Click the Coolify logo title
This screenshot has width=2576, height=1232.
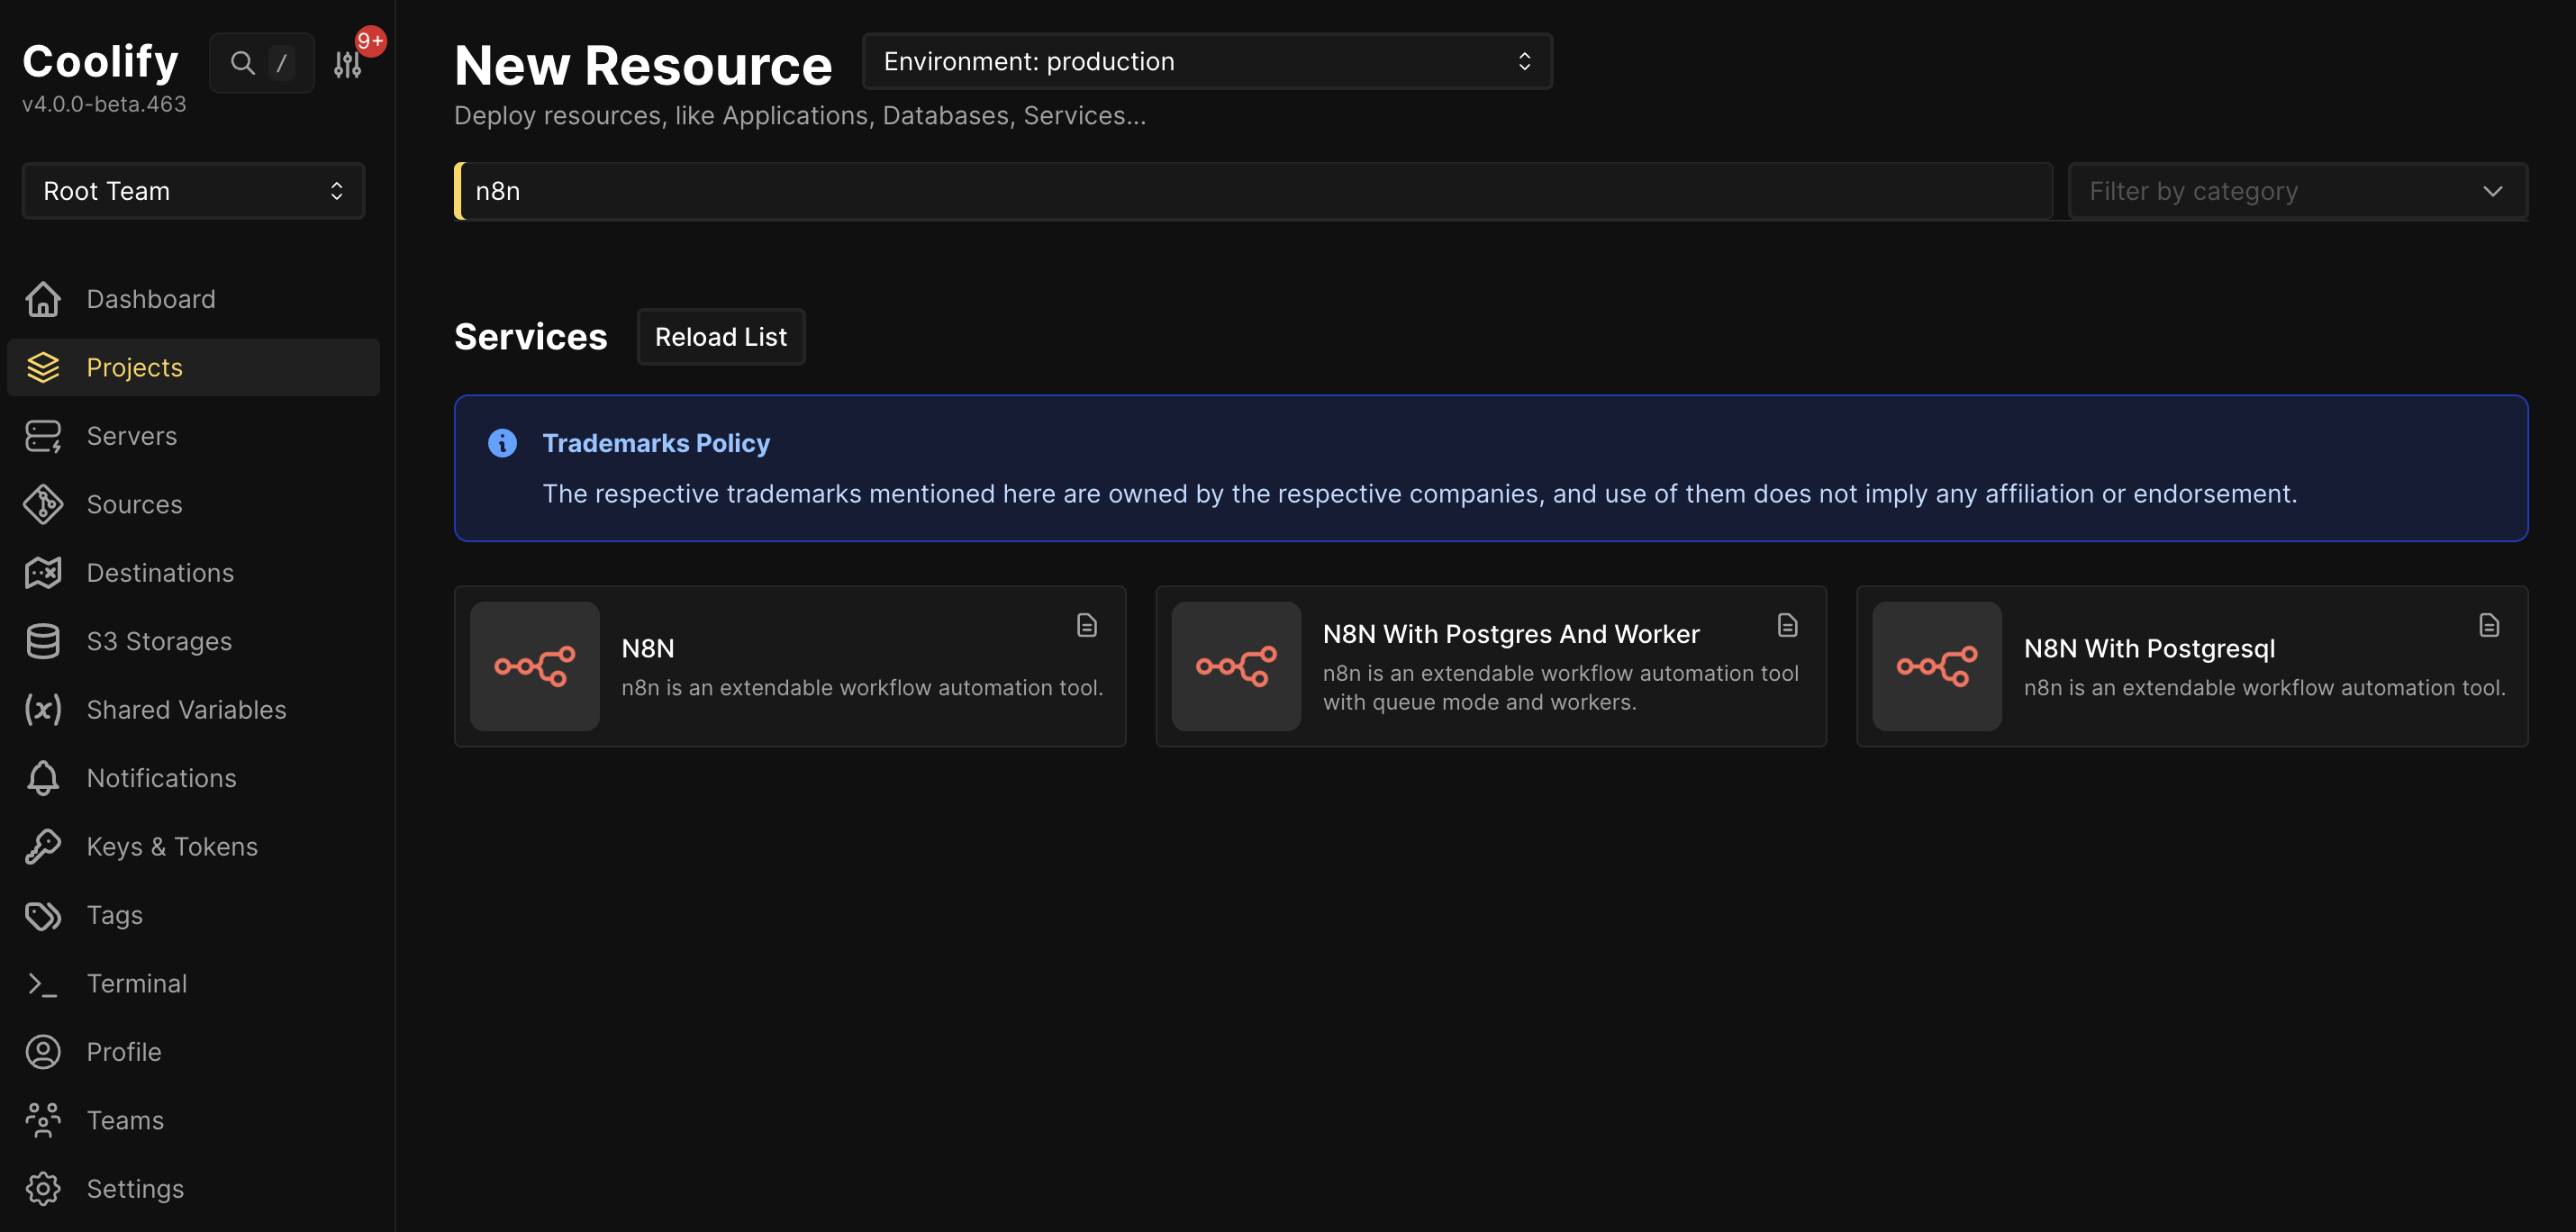100,62
